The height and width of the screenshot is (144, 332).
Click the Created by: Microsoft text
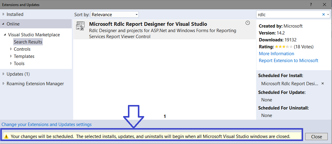click(281, 26)
